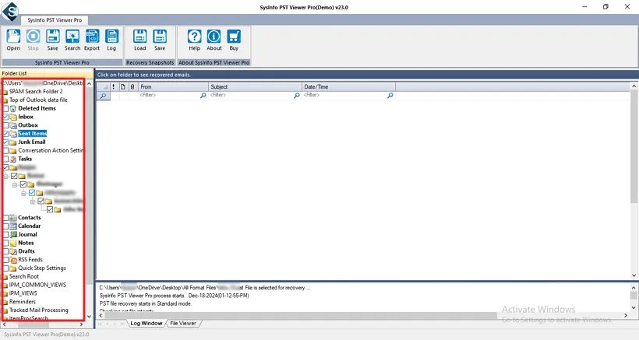Click log window horizontal scrollbar right arrow
This screenshot has width=639, height=340.
pyautogui.click(x=626, y=316)
